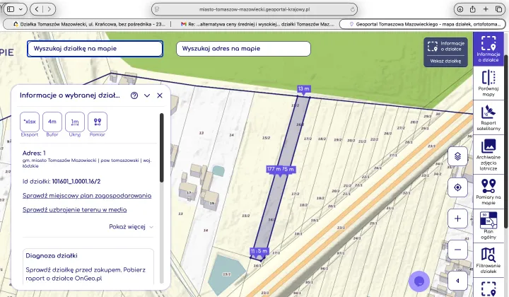Close the parcel information panel
The image size is (509, 297).
160,95
